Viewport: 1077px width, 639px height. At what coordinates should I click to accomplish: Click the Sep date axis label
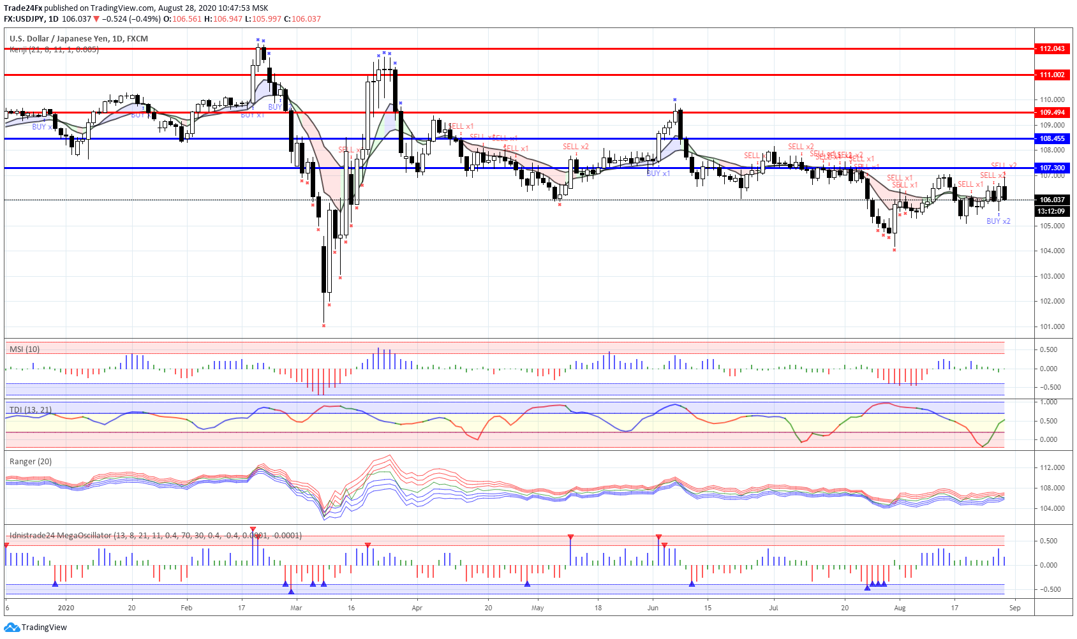point(1014,608)
